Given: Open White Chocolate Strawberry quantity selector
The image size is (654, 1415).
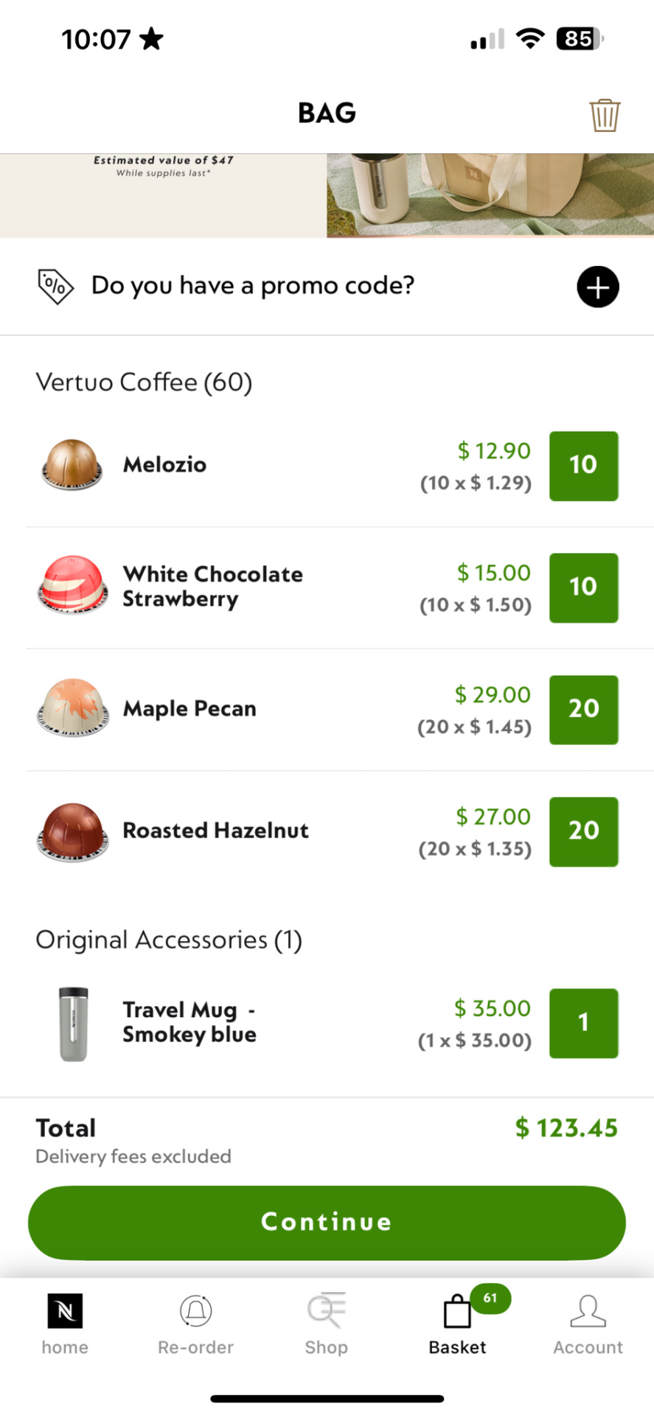Looking at the screenshot, I should point(583,587).
